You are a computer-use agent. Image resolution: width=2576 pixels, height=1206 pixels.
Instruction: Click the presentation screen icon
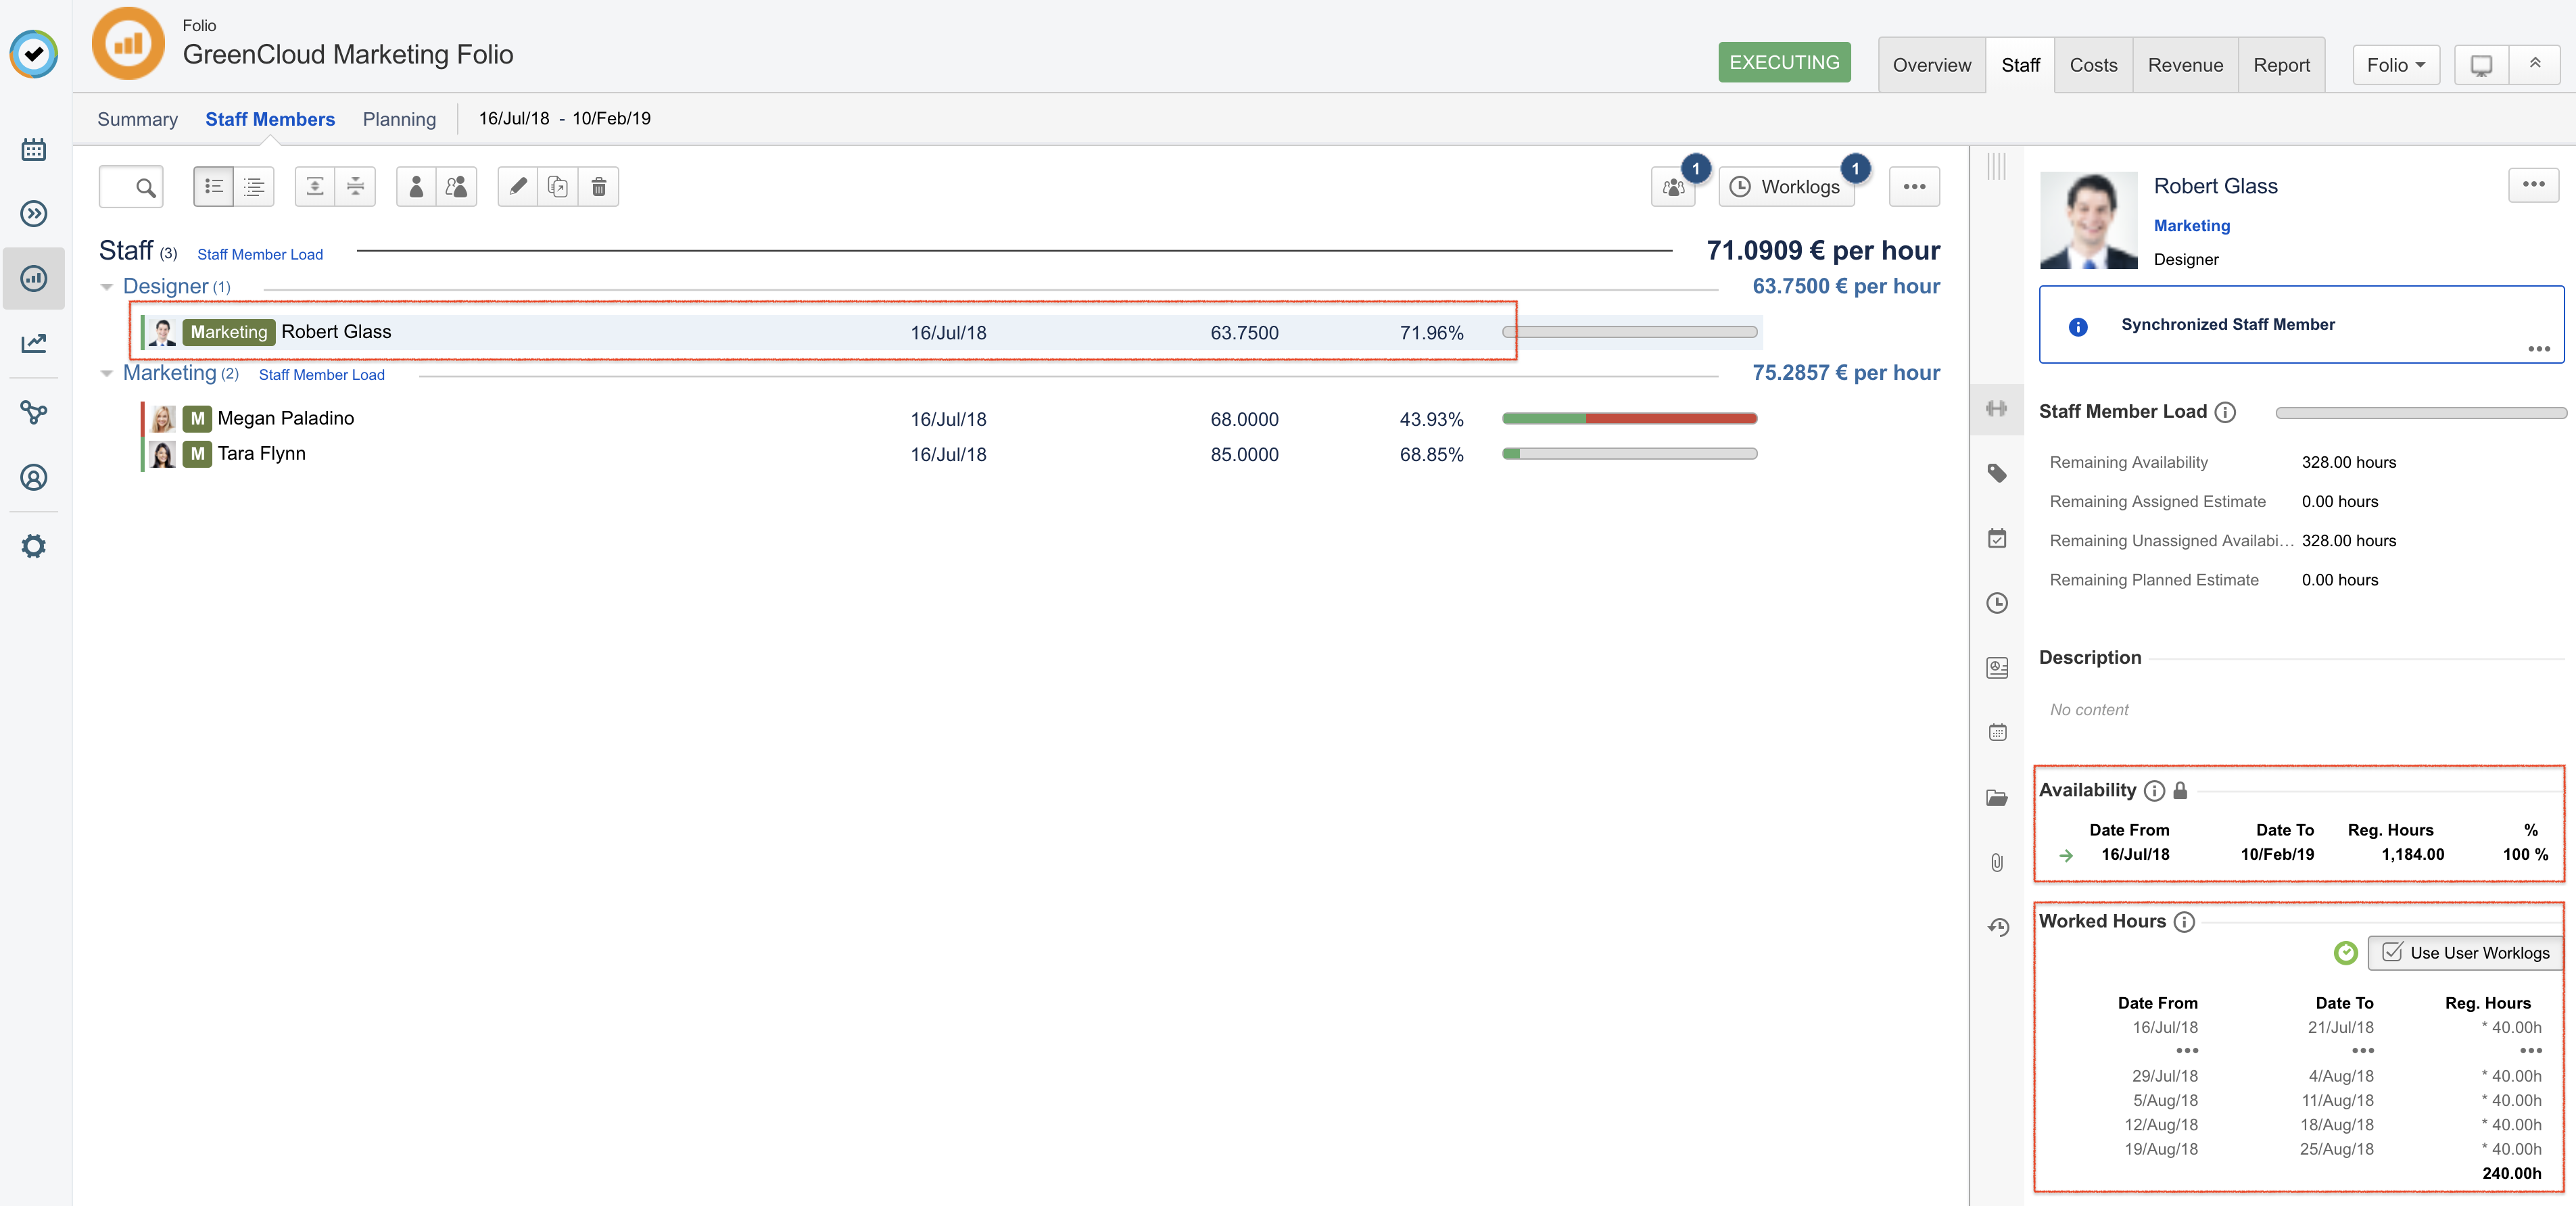pos(2481,65)
